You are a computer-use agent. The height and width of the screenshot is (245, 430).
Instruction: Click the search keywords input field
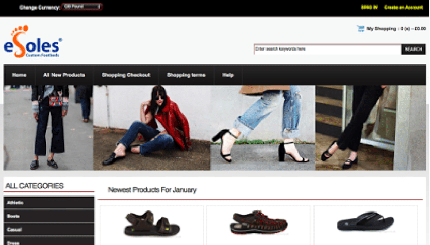(x=327, y=49)
